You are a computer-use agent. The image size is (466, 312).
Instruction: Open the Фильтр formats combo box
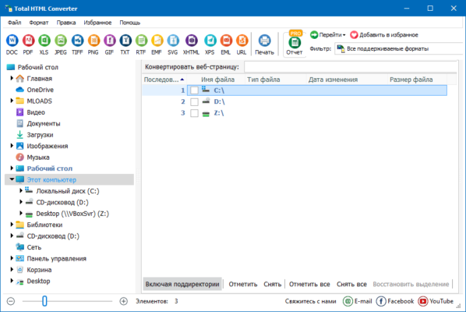pos(400,48)
